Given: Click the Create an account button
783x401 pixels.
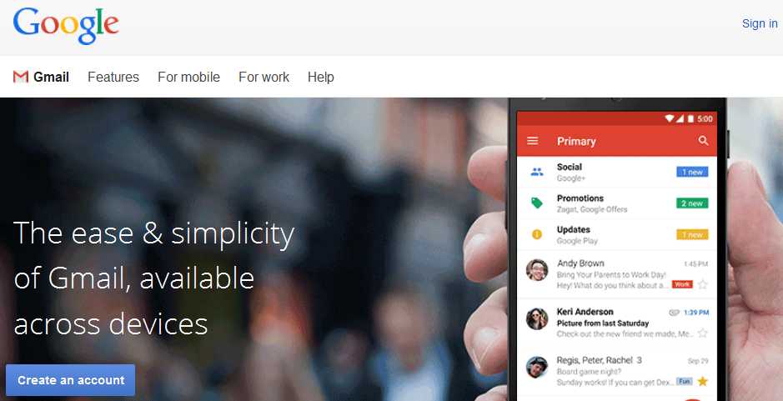Looking at the screenshot, I should click(x=70, y=380).
